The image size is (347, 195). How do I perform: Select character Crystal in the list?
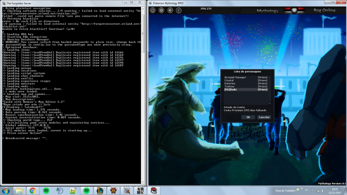[246, 80]
